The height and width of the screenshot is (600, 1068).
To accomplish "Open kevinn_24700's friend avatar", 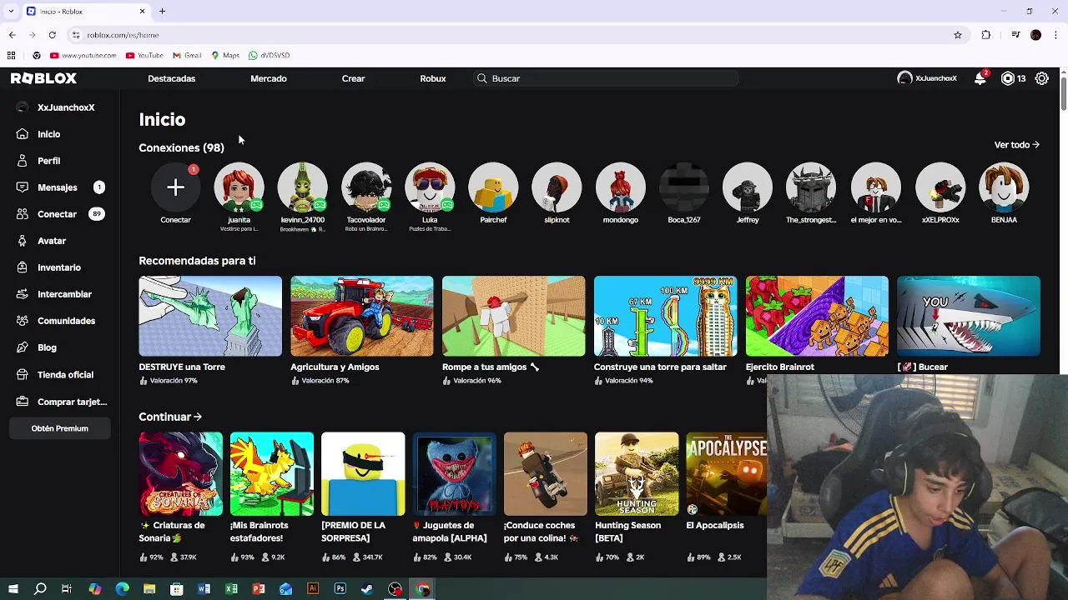I will [x=302, y=187].
